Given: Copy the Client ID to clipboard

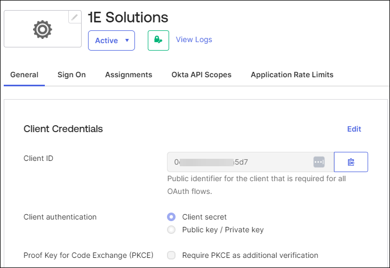Looking at the screenshot, I should [351, 162].
